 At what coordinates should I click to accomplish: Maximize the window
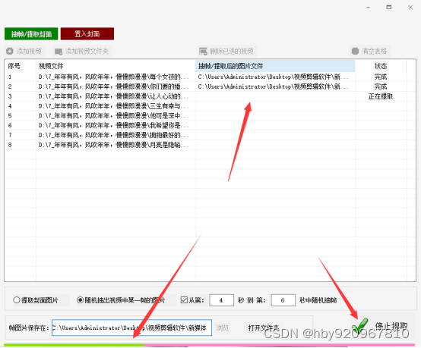click(x=389, y=8)
